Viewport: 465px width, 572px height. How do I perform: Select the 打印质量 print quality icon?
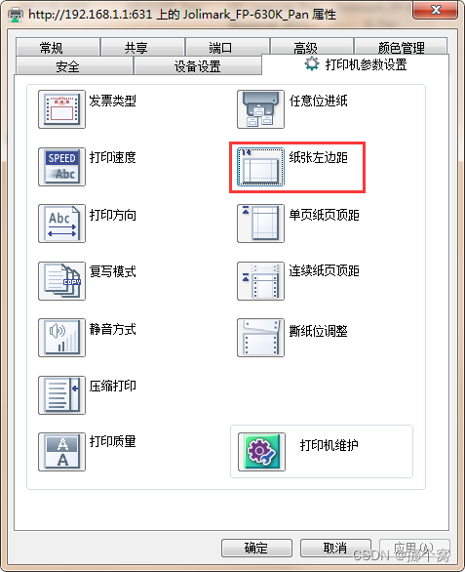point(62,452)
